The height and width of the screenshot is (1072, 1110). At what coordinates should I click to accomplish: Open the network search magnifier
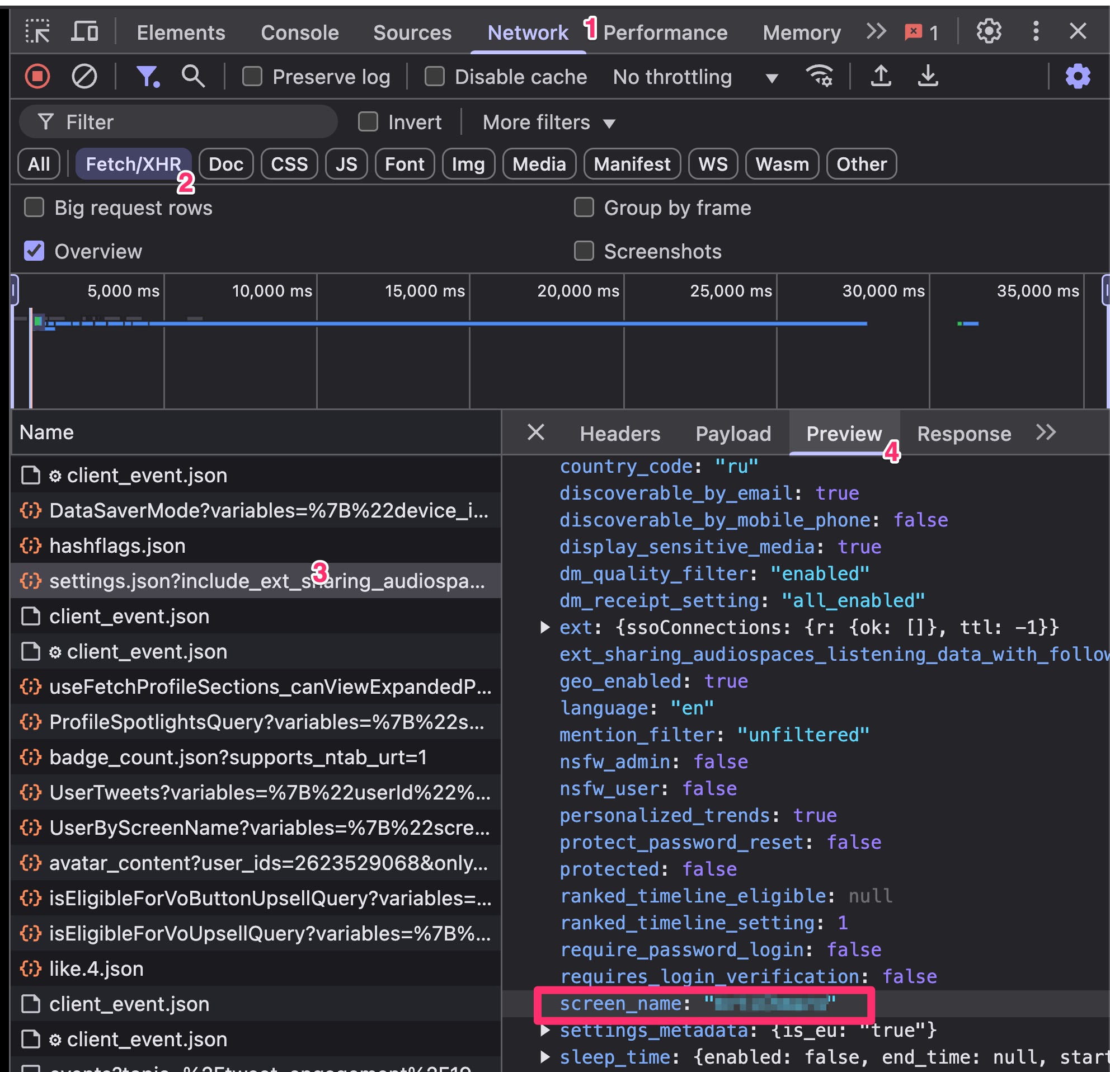[x=192, y=77]
